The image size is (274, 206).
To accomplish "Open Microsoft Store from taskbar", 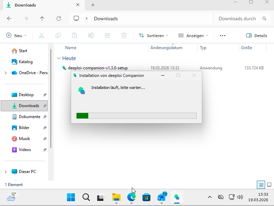I will pyautogui.click(x=146, y=197).
